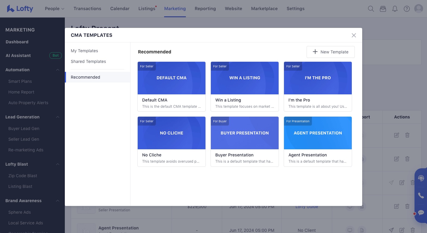Collapse the Lead Generation section
This screenshot has width=427, height=233.
point(58,117)
